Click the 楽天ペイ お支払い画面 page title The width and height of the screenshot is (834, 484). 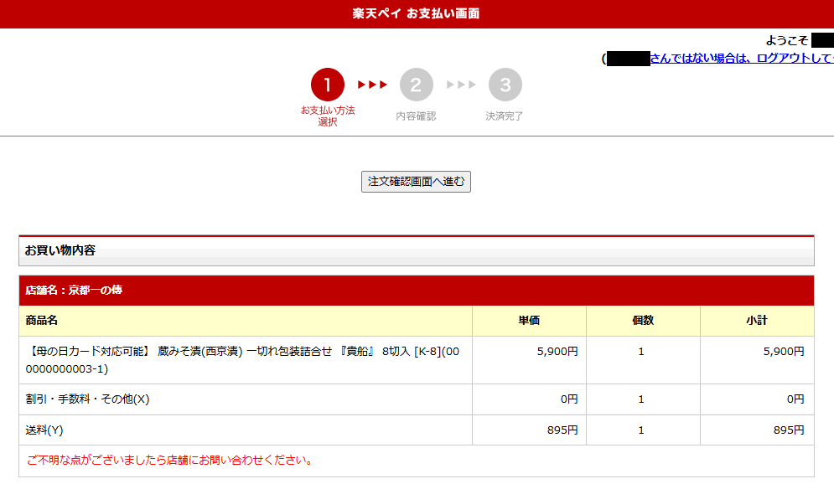pyautogui.click(x=417, y=14)
